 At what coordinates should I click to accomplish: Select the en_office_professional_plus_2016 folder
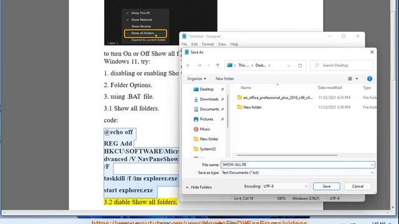point(275,98)
